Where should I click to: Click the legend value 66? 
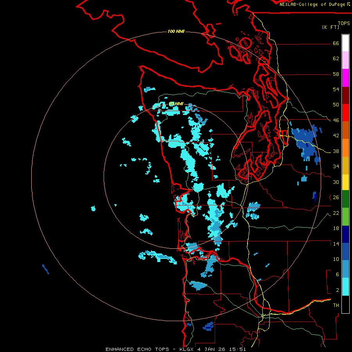click(336, 43)
